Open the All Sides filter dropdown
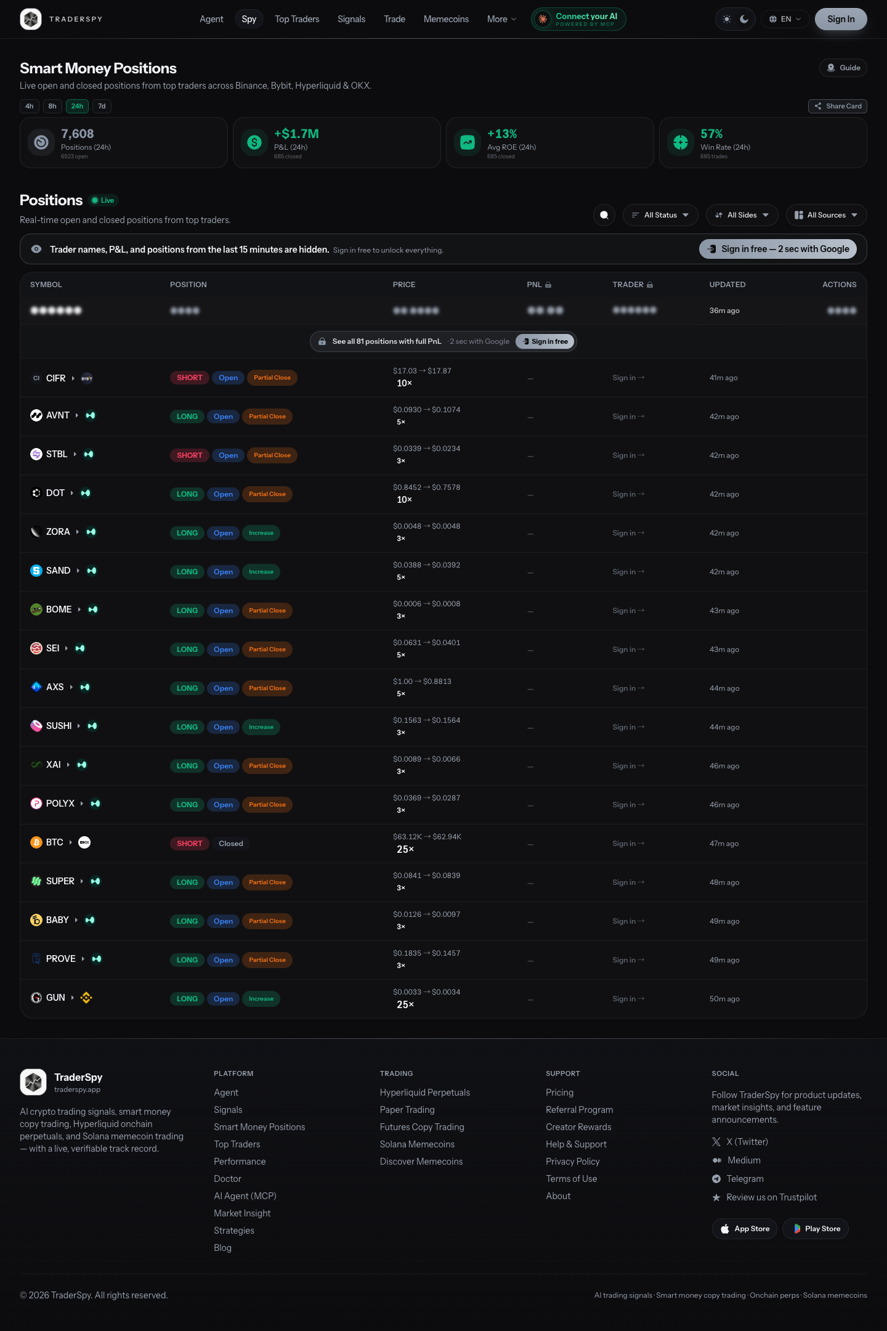This screenshot has width=887, height=1331. (x=742, y=215)
